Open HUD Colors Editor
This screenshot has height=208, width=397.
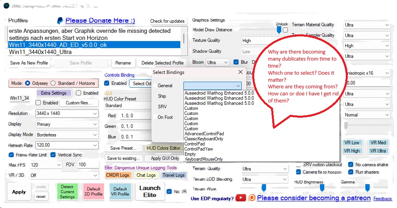[165, 148]
